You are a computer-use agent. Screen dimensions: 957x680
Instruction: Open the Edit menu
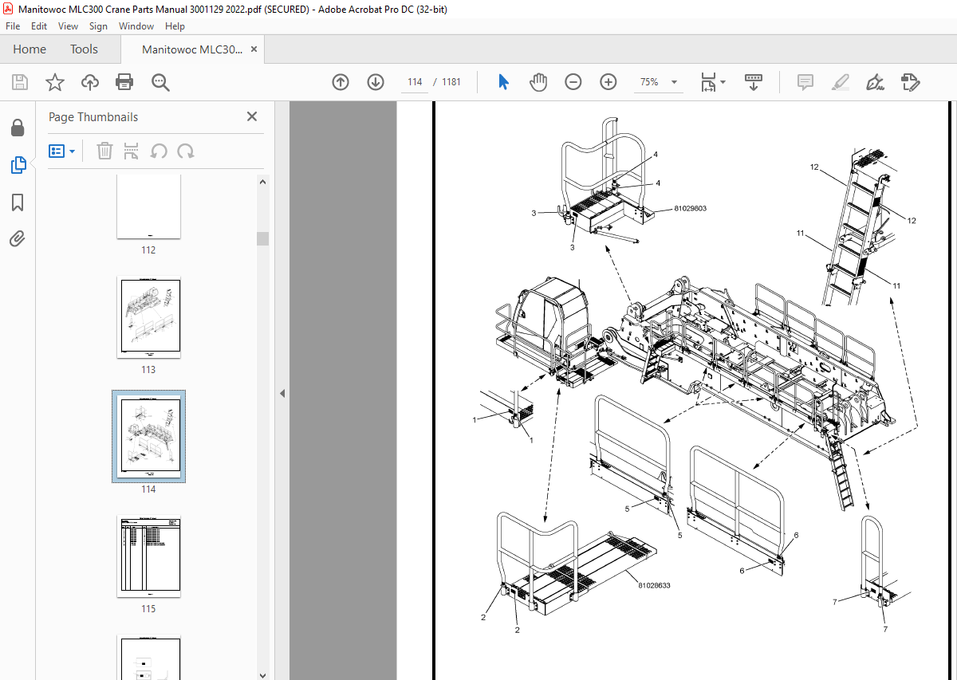pyautogui.click(x=39, y=26)
